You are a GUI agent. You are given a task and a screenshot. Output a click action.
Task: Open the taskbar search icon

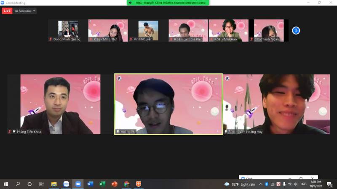pos(18,184)
